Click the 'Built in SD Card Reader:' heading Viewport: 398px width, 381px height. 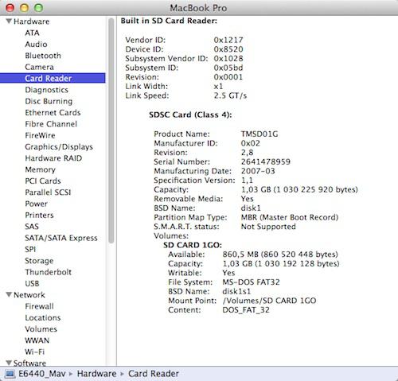pyautogui.click(x=169, y=21)
